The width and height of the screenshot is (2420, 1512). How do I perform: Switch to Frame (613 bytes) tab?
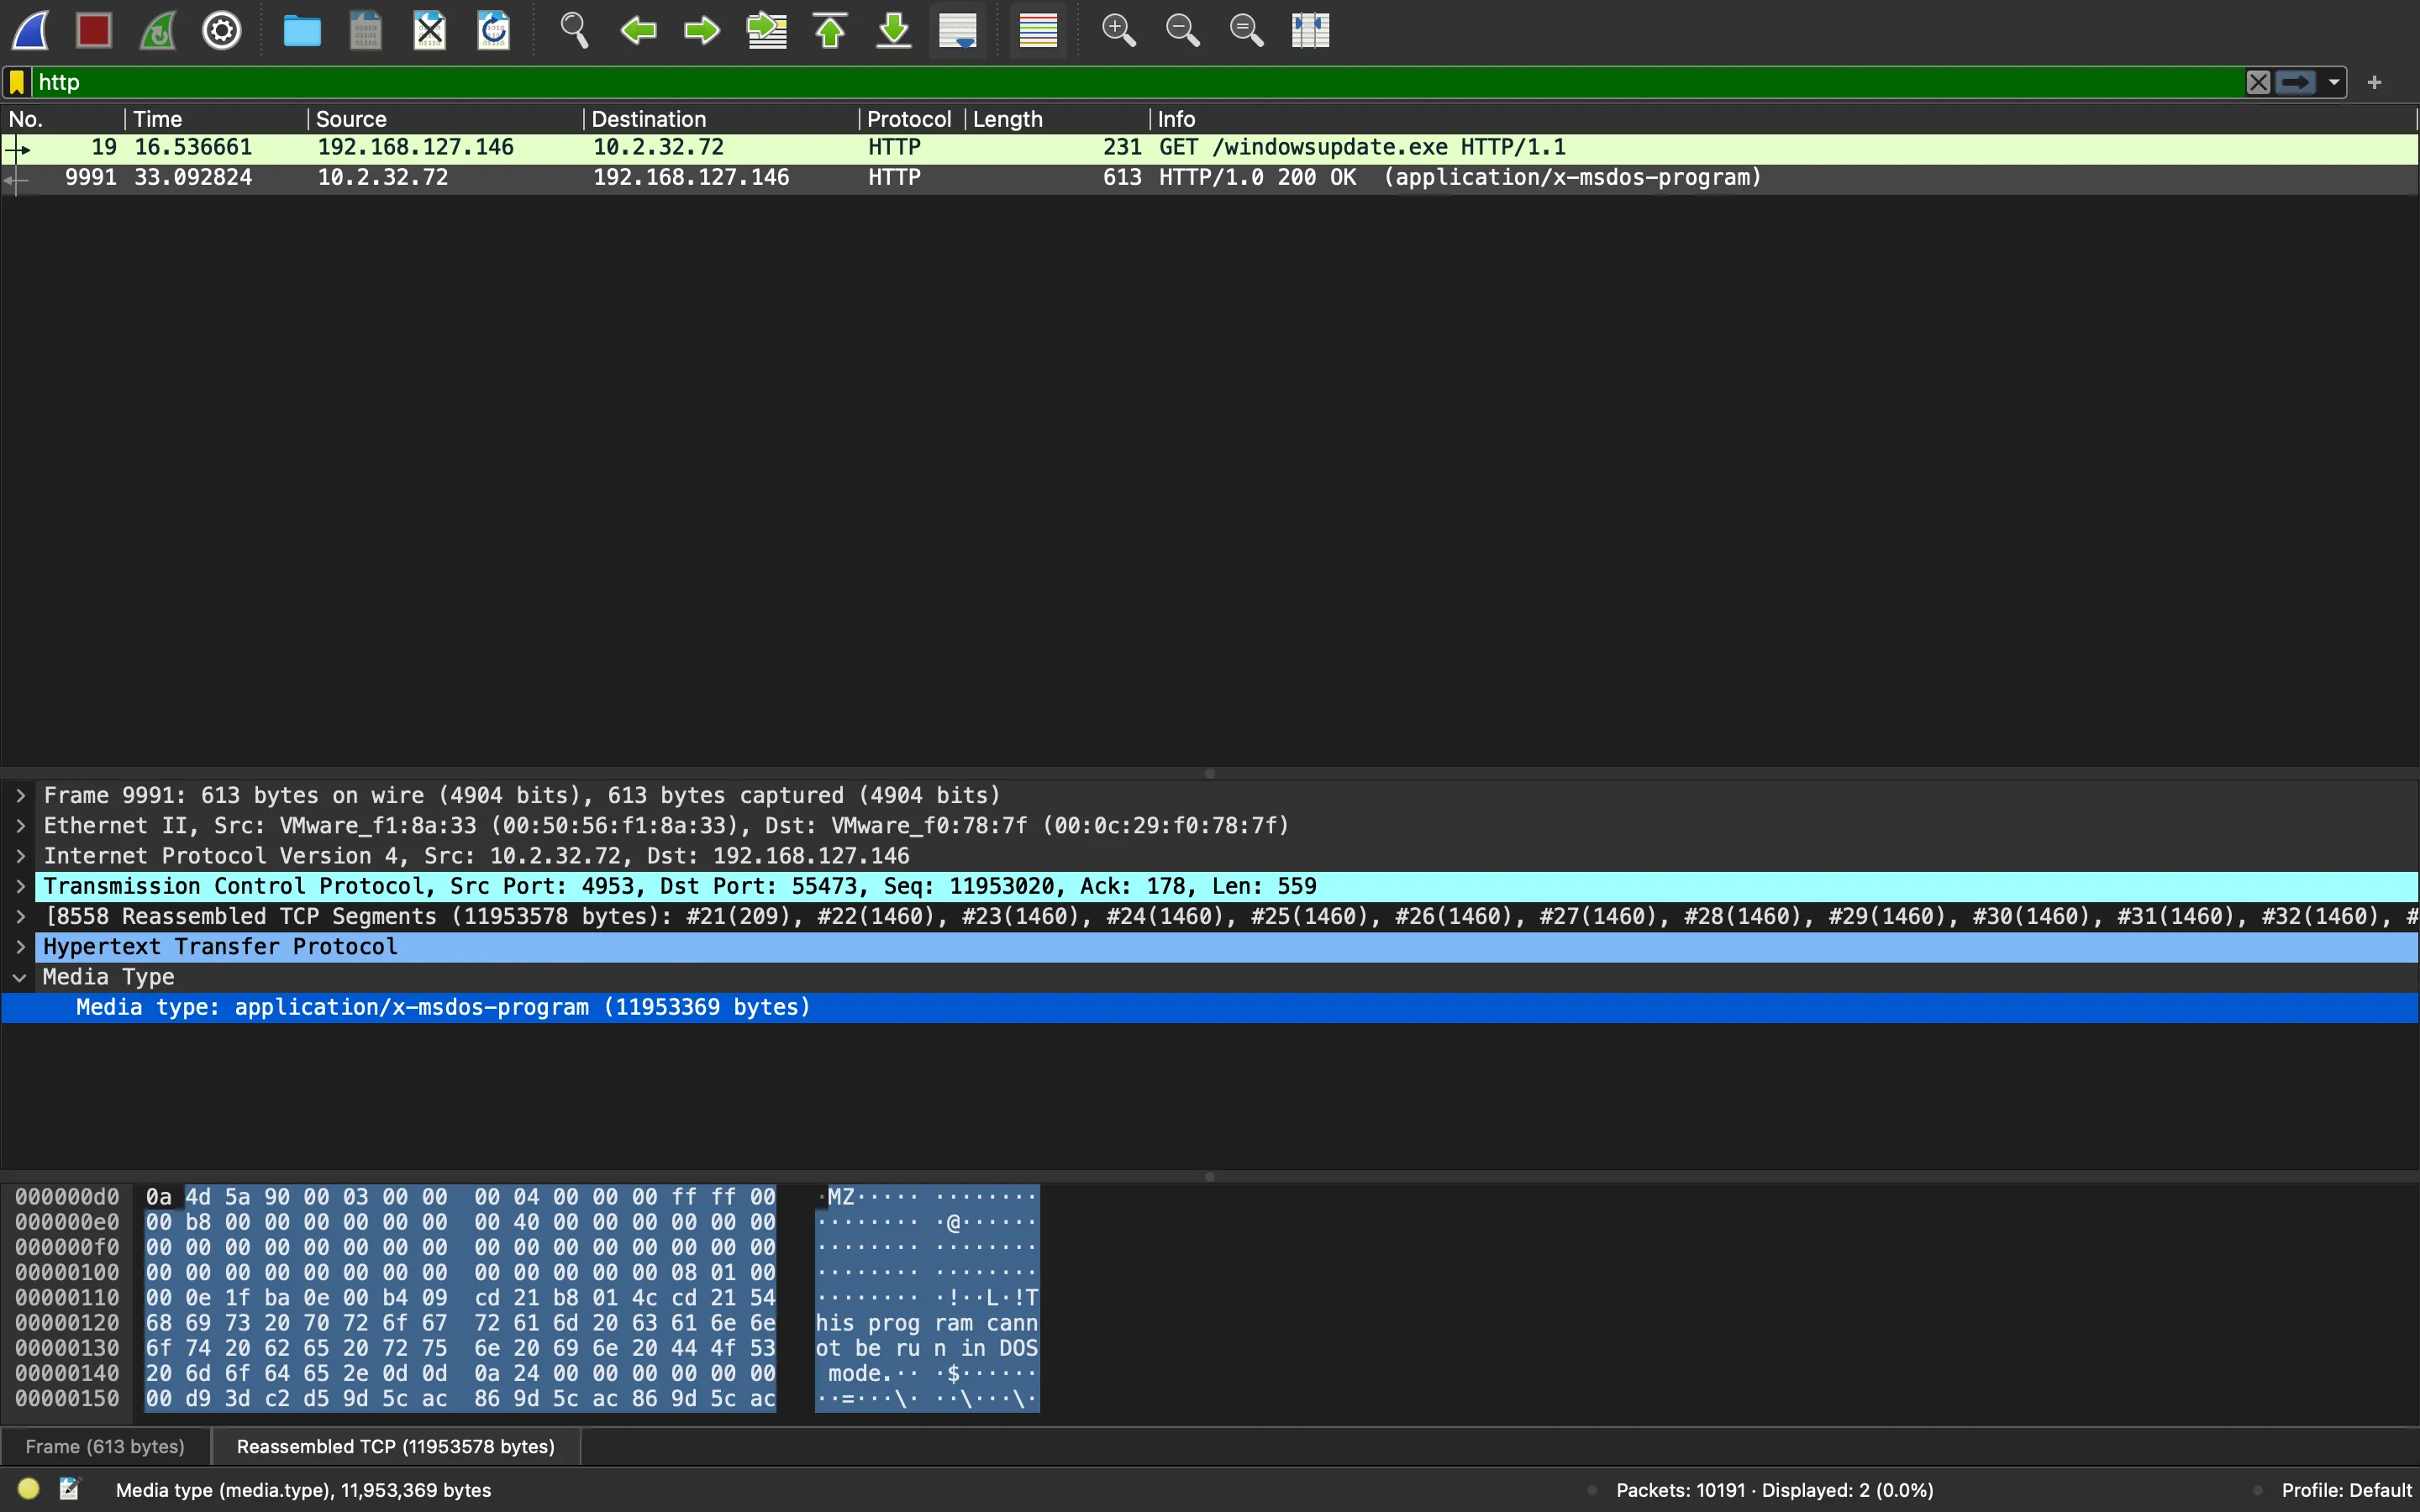[x=105, y=1446]
